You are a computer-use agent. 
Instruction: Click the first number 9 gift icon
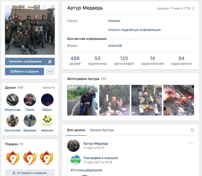click(x=13, y=158)
